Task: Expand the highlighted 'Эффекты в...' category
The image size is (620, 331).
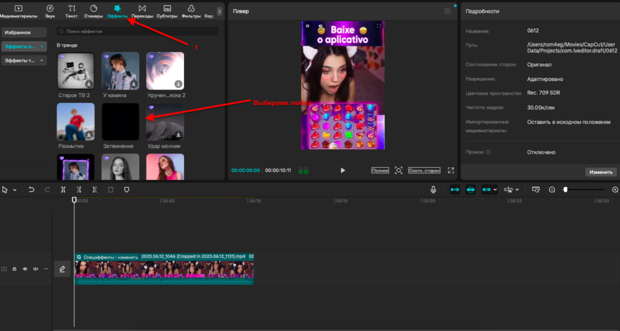Action: coord(24,47)
